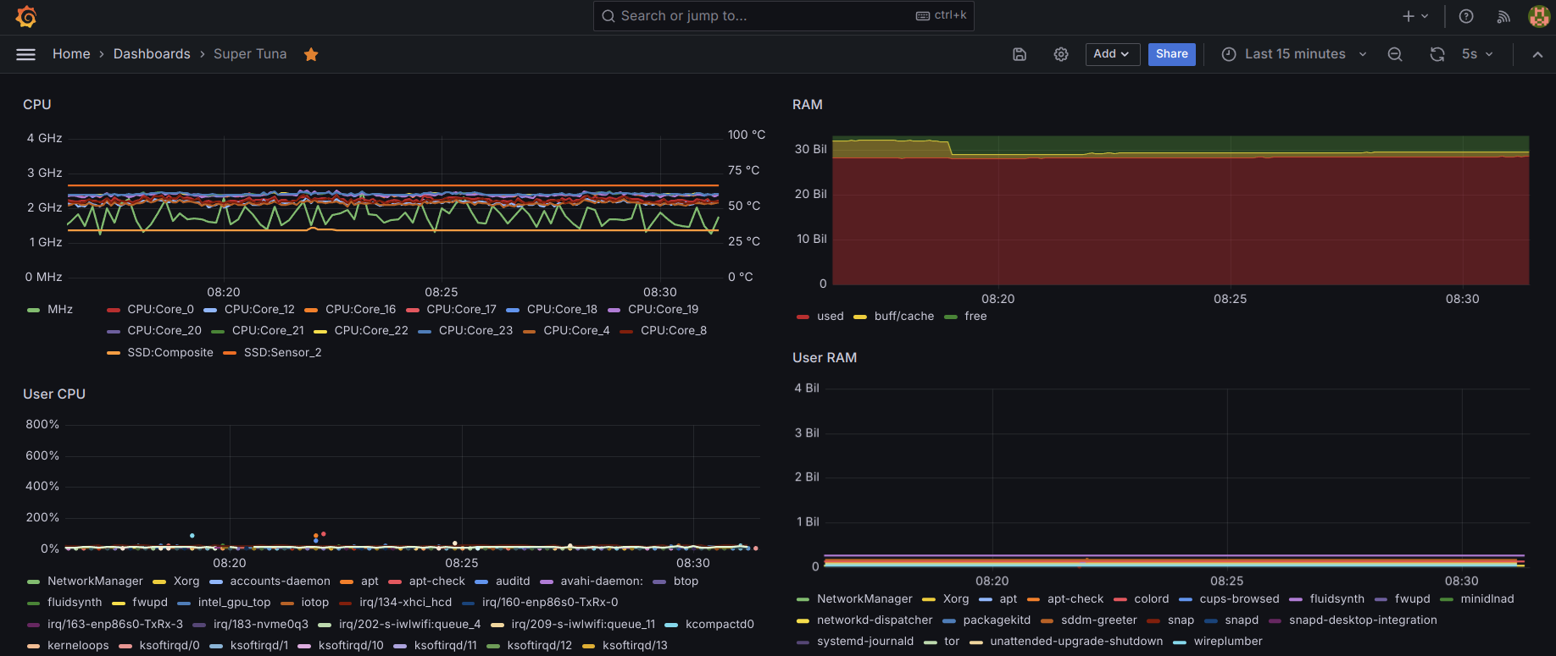Open the user profile avatar
This screenshot has width=1556, height=656.
tap(1538, 16)
